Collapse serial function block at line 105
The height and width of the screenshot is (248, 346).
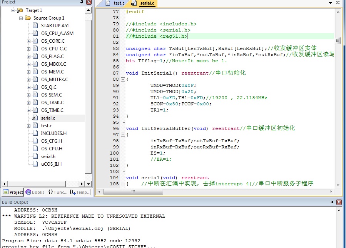pyautogui.click(x=123, y=184)
